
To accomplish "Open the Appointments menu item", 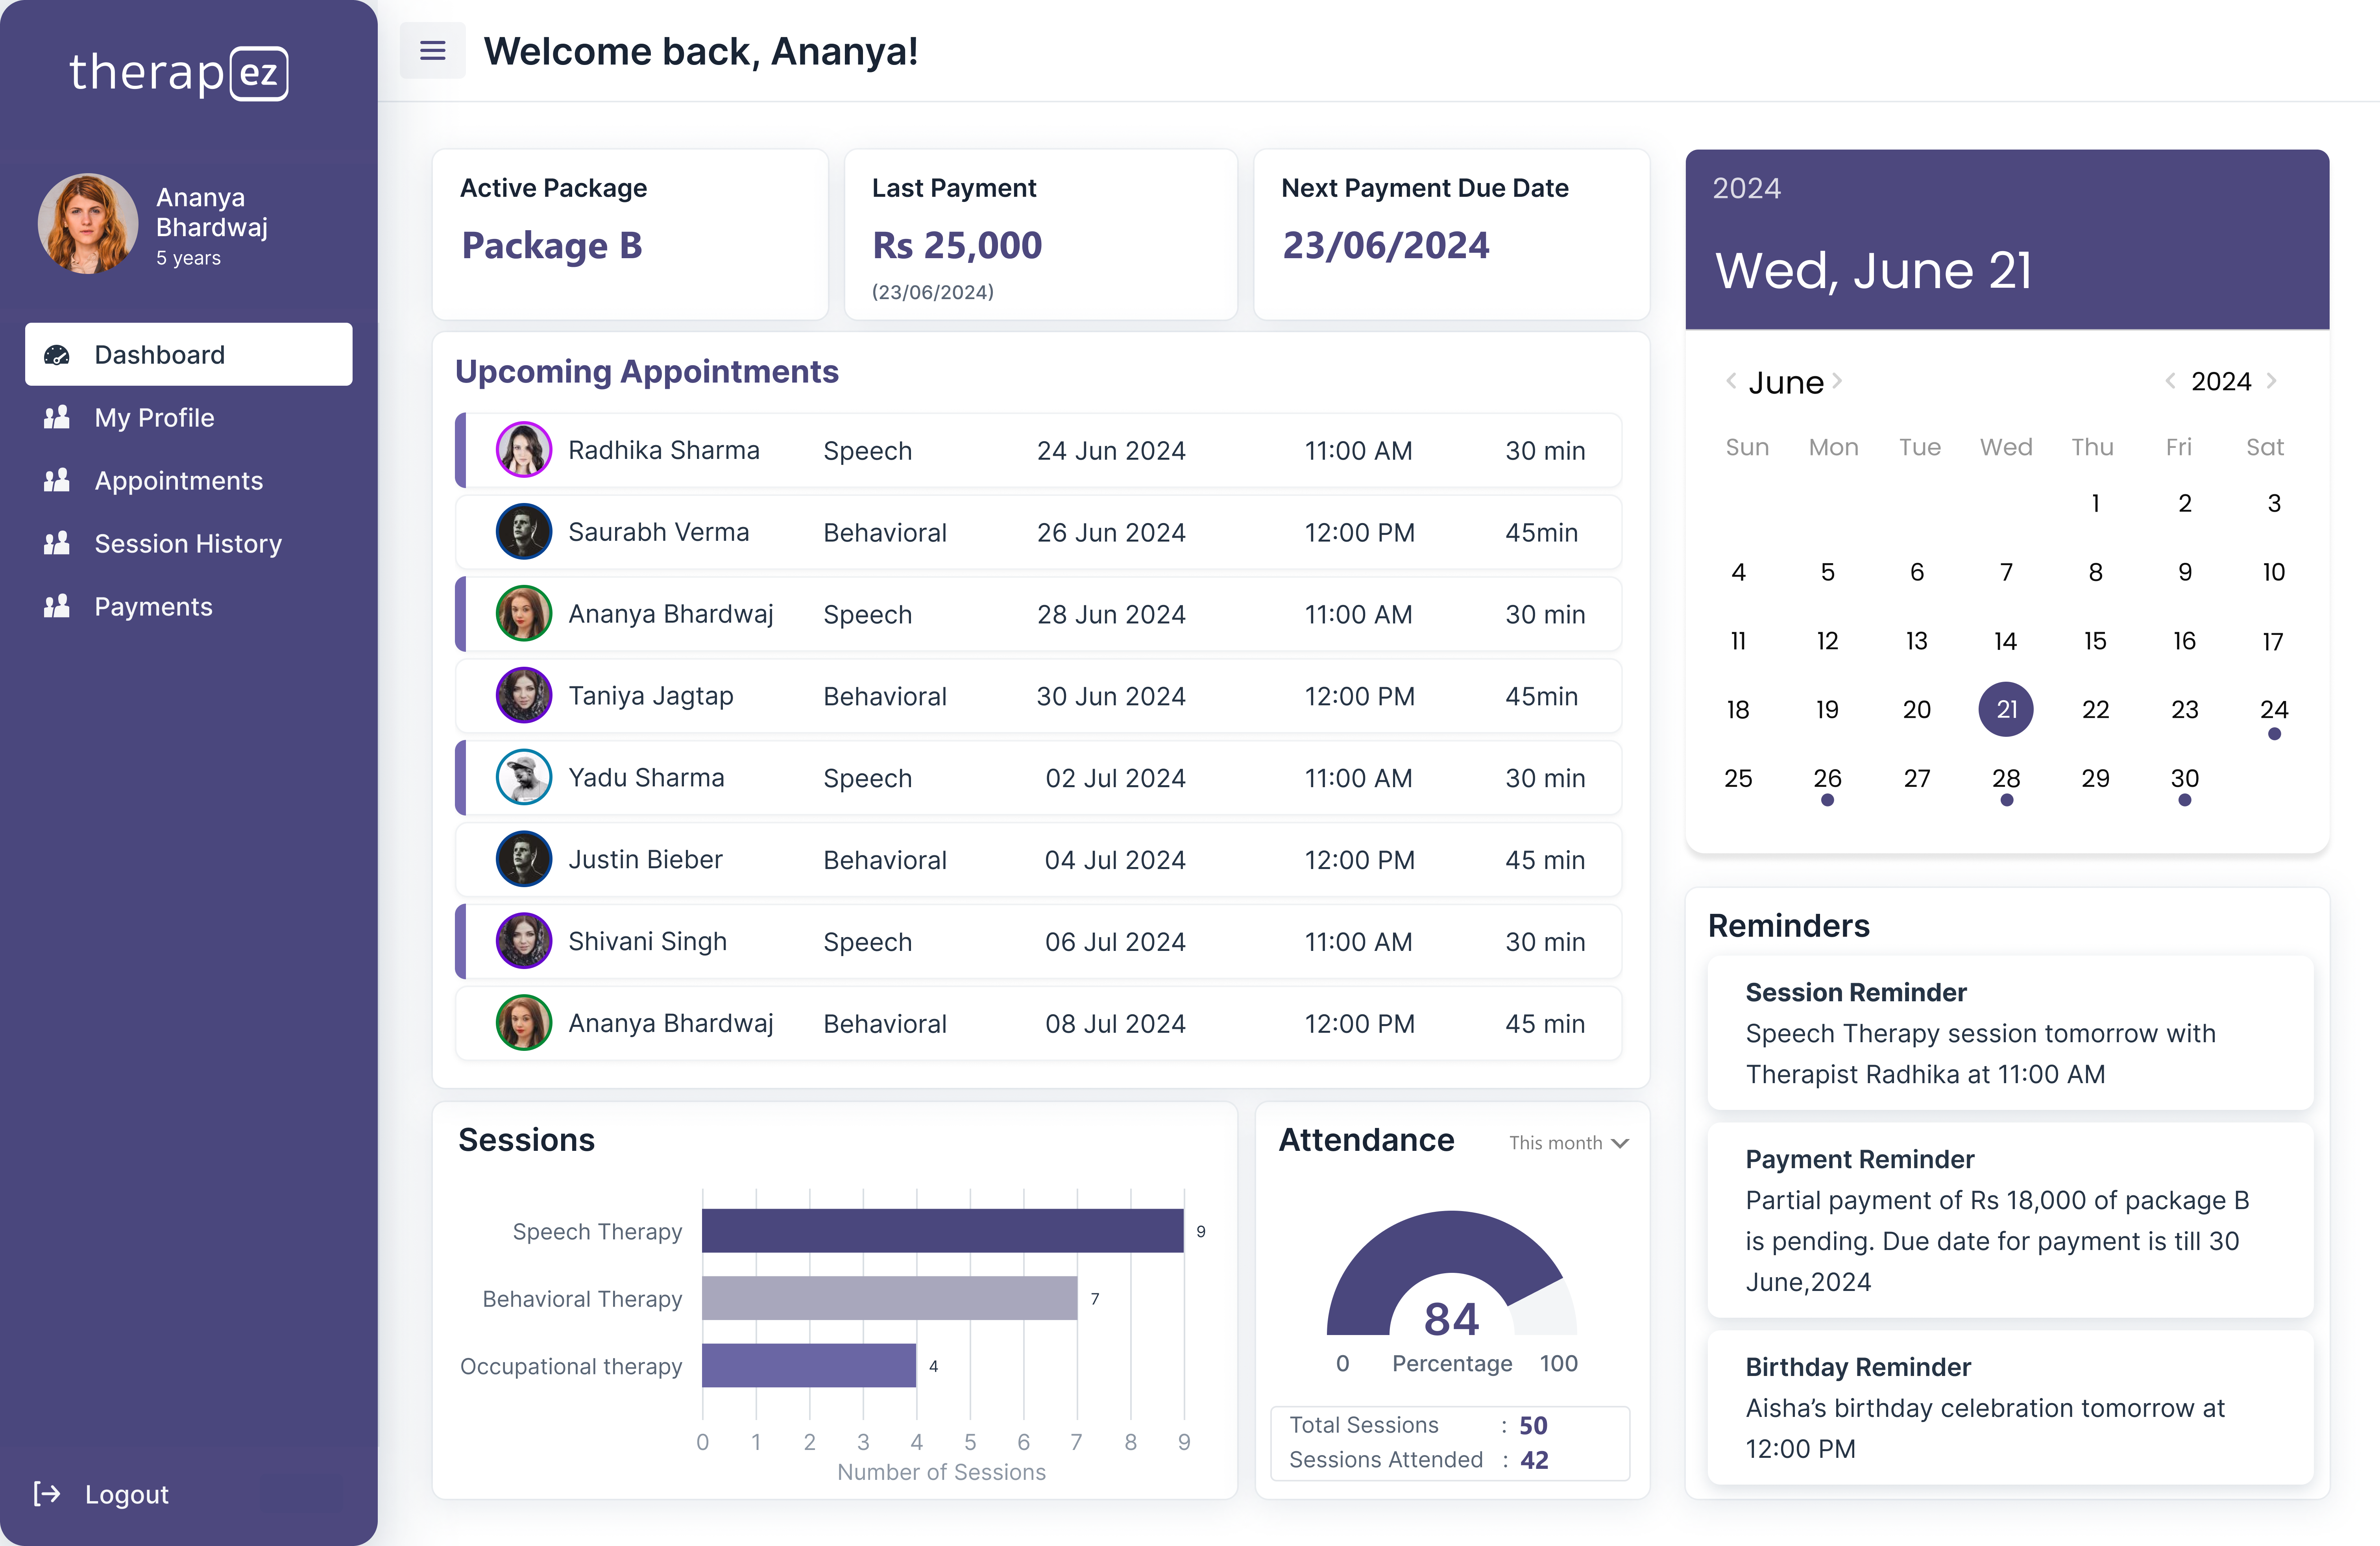I will [x=178, y=481].
